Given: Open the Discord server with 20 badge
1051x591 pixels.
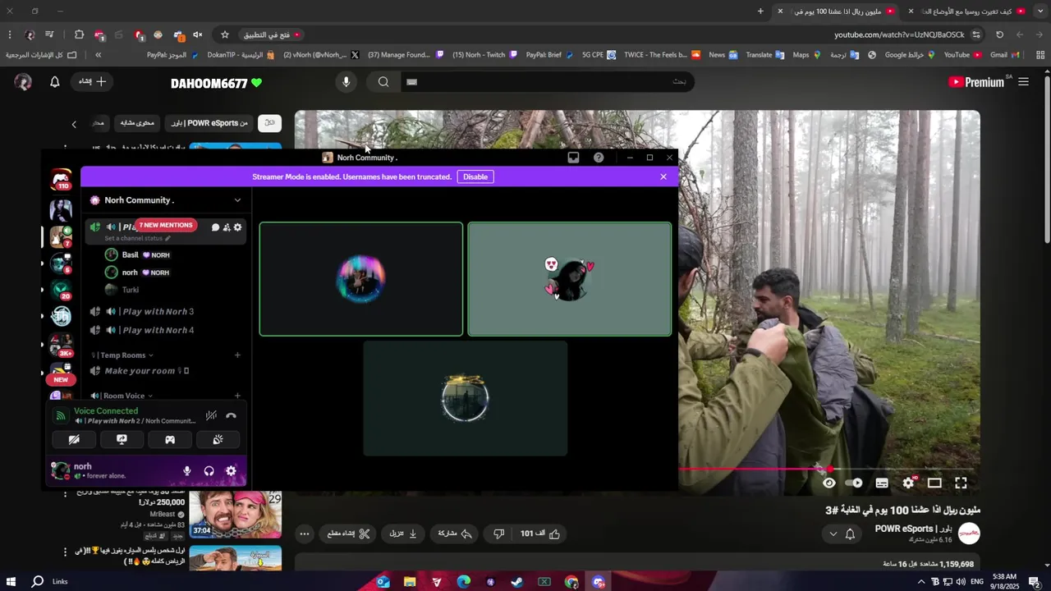Looking at the screenshot, I should 61,289.
